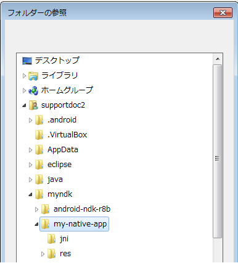Select the res label
Image resolution: width=238 pixels, height=263 pixels.
[x=65, y=254]
